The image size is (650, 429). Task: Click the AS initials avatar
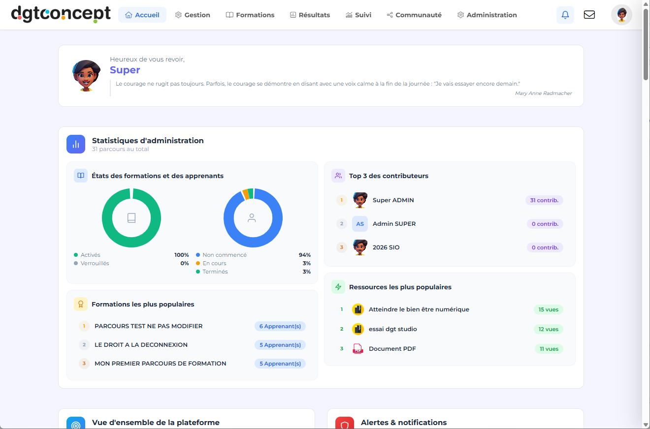360,224
